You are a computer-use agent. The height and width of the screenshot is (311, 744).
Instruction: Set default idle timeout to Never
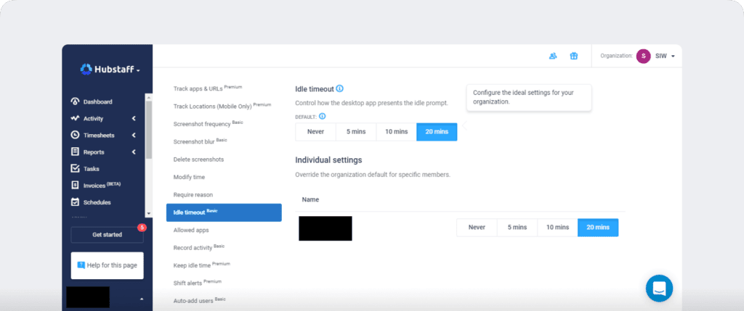coord(315,132)
